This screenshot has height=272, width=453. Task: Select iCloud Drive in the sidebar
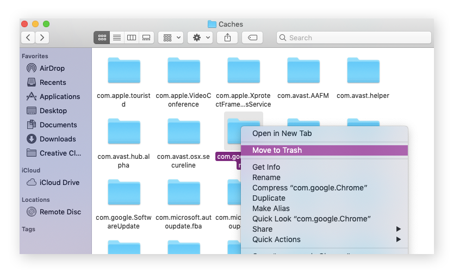(59, 182)
